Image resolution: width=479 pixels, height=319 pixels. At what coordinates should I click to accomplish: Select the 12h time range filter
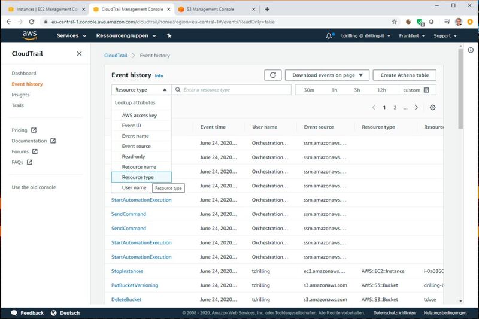click(381, 90)
